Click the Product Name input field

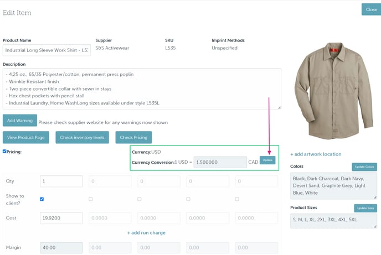click(x=47, y=50)
